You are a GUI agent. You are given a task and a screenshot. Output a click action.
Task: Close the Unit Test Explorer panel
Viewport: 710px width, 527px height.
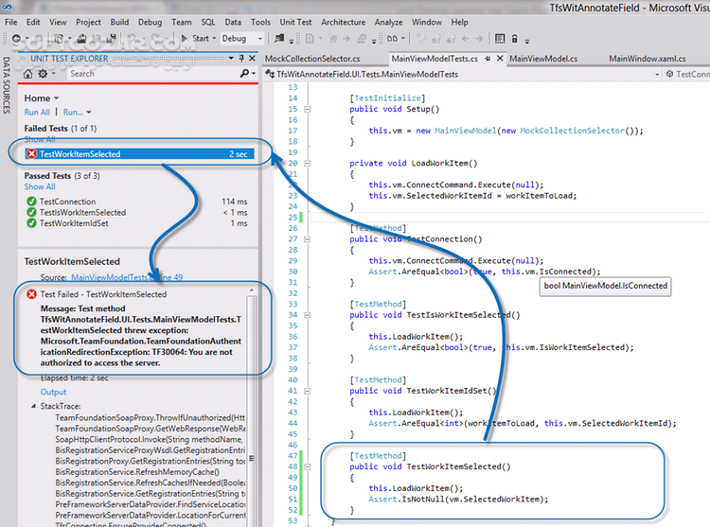tap(252, 59)
